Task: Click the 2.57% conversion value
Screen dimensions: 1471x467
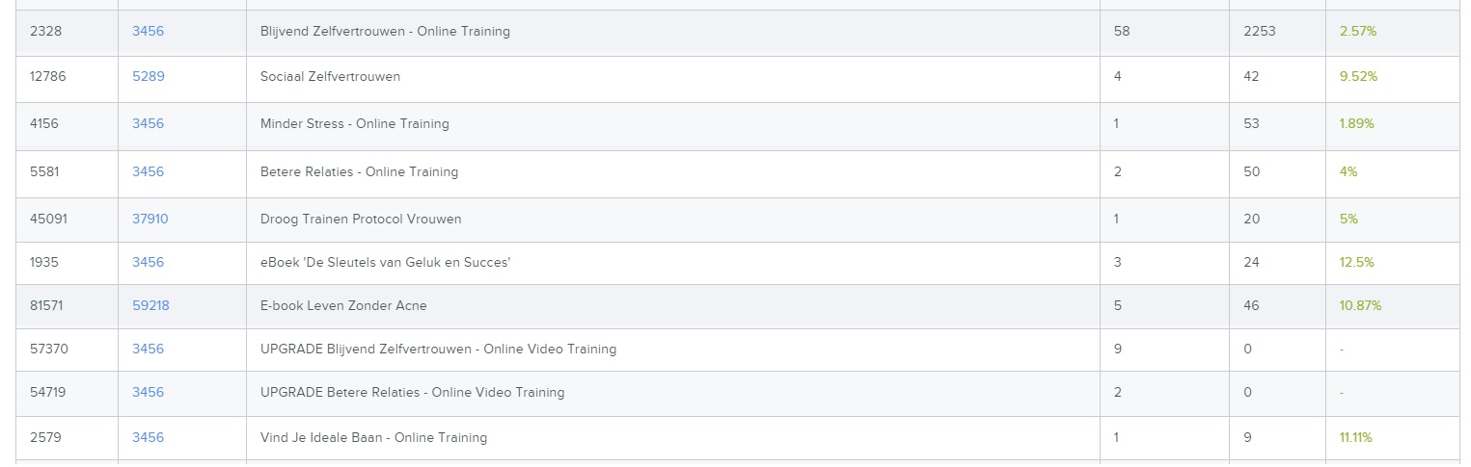Action: tap(1357, 31)
